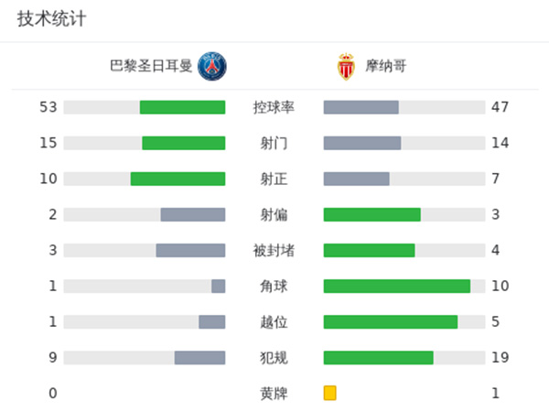Click PSG's green 射门 shots bar
This screenshot has width=549, height=412.
tap(183, 143)
